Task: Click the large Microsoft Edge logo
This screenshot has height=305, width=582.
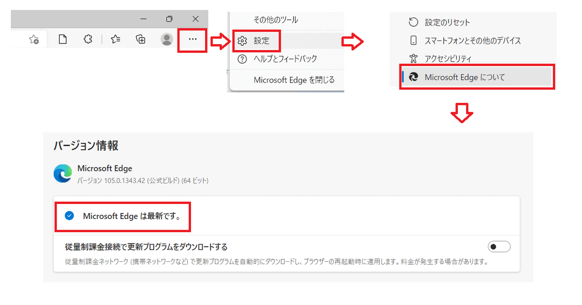Action: [x=63, y=174]
